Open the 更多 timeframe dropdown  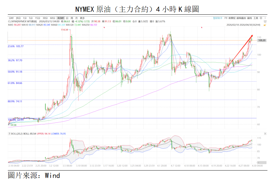82,18
